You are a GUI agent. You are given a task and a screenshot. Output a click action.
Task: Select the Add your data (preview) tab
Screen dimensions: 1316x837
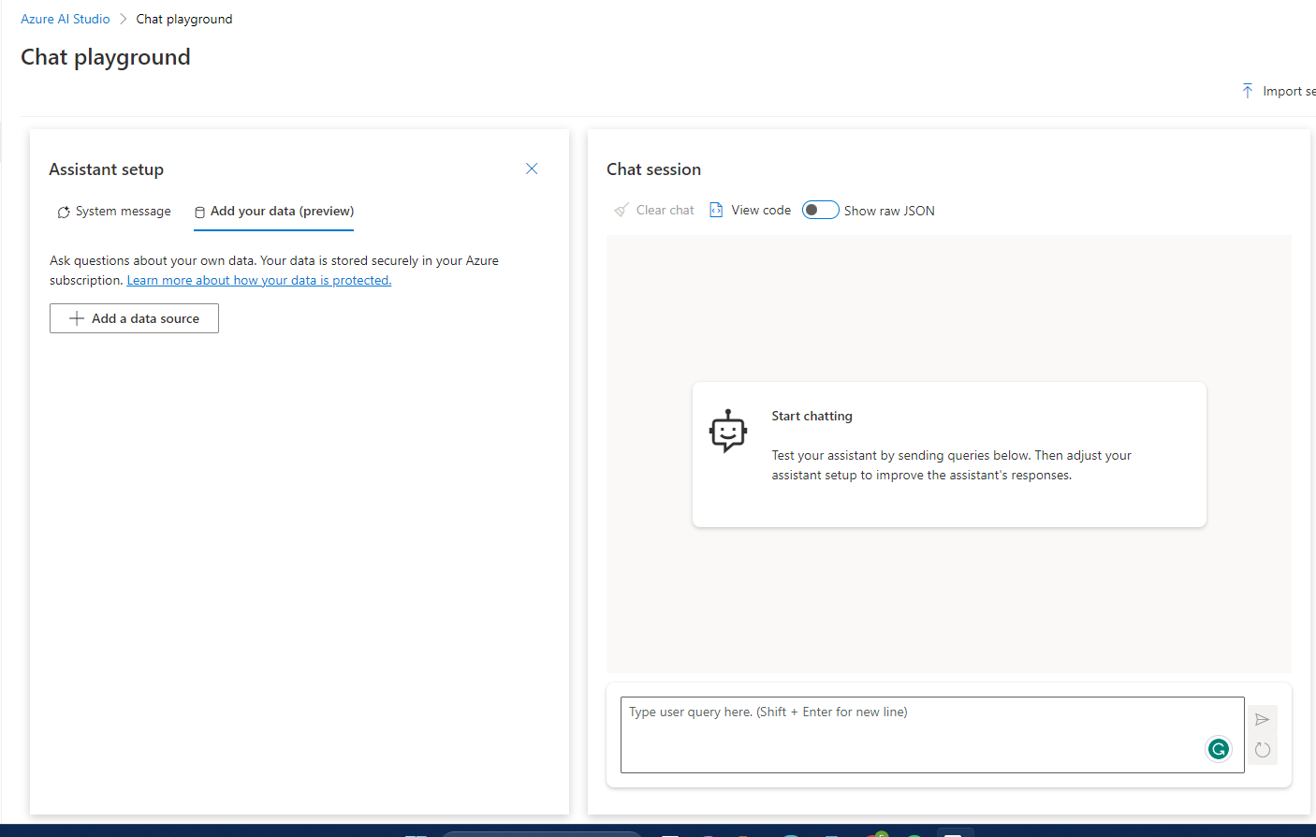(x=273, y=212)
